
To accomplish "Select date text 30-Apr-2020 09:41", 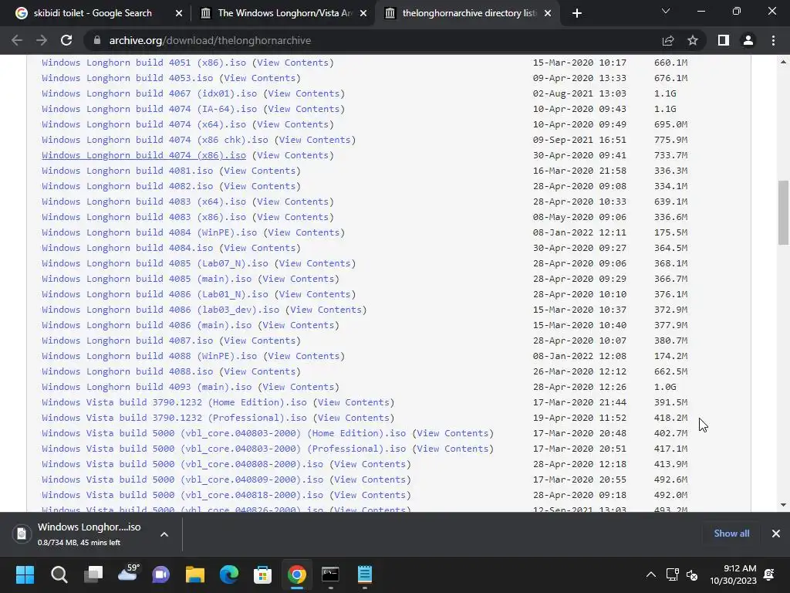I will pyautogui.click(x=579, y=155).
